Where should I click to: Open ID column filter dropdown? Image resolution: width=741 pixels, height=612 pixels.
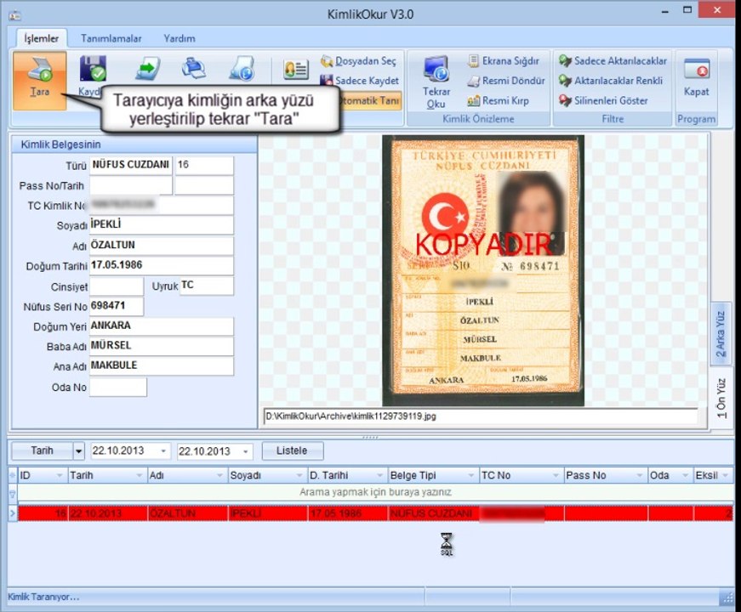(60, 475)
